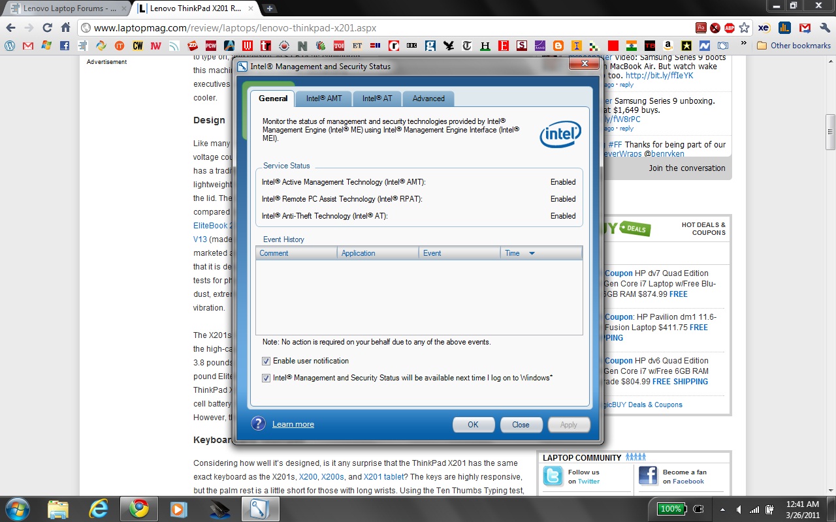Click the Learn more link
Screen dimensions: 836x522
pyautogui.click(x=293, y=424)
